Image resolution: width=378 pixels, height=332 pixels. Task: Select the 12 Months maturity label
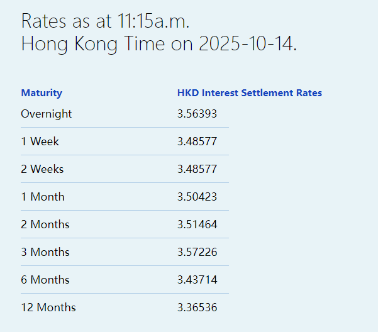point(48,307)
